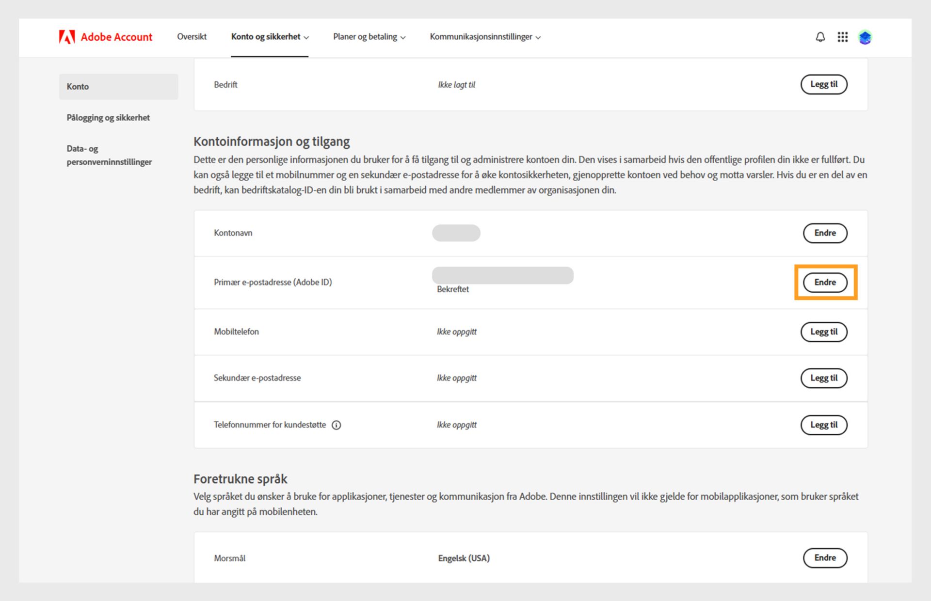Expand the Konto og sikkerhet menu
Viewport: 931px width, 601px height.
click(x=270, y=37)
